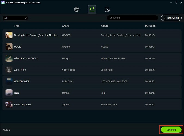The width and height of the screenshot is (184, 136).
Task: Click the Come Here cover thumbnail
Action: [x=9, y=70]
